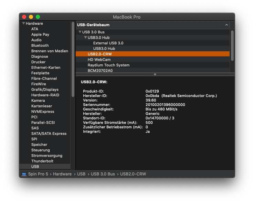Select Hardware-RAID in the sidebar
This screenshot has height=203, width=254.
pos(45,95)
